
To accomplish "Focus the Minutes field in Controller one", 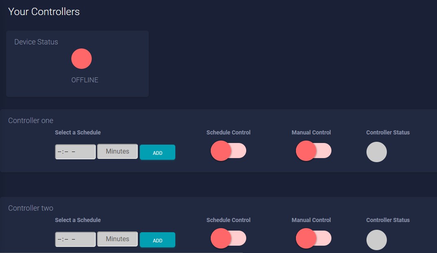I will click(117, 152).
